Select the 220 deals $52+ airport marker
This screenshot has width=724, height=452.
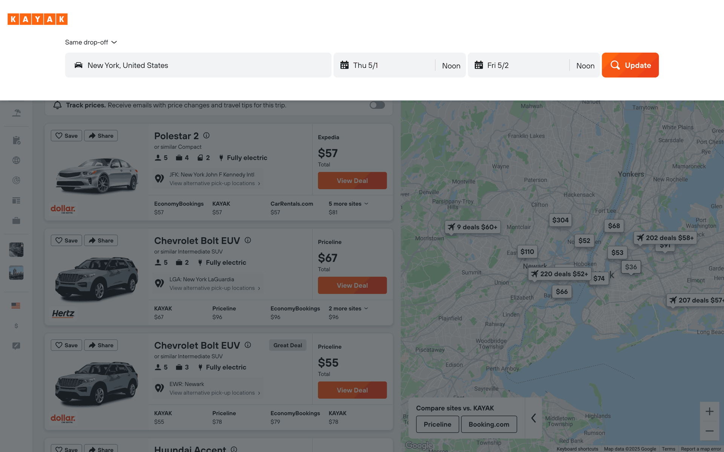560,274
